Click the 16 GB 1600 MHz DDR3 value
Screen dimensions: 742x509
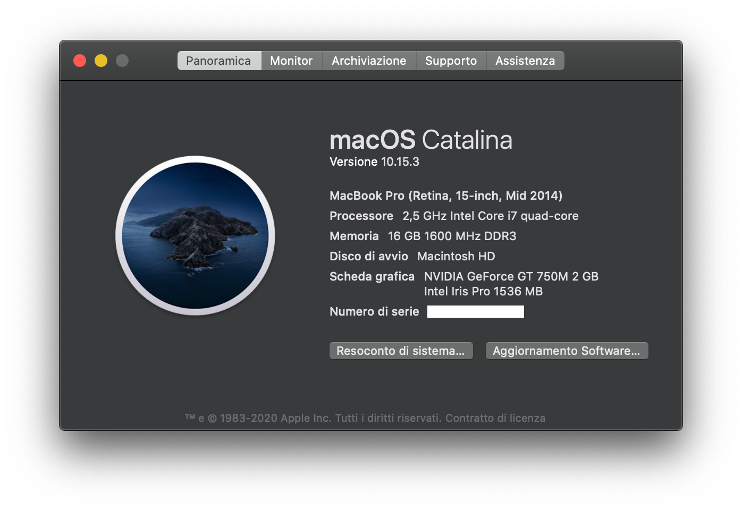(452, 236)
